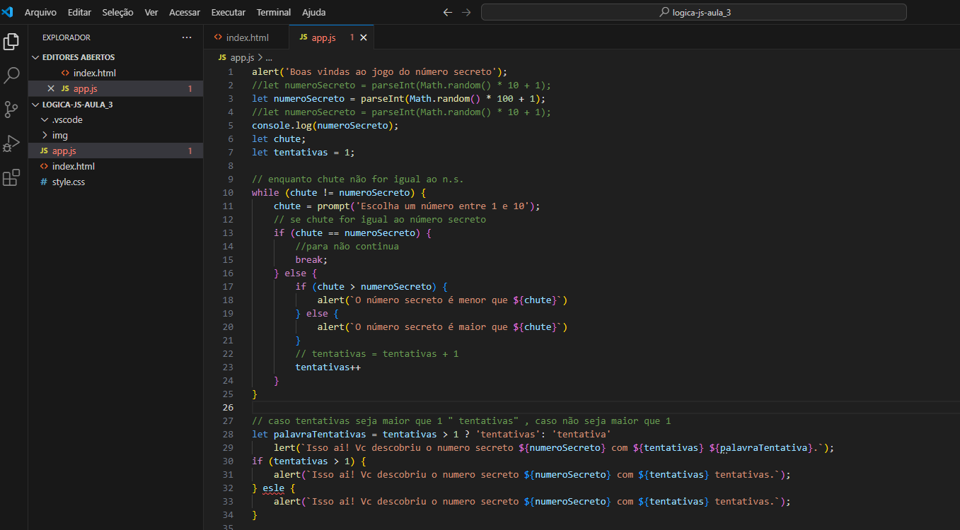The image size is (960, 530).
Task: Click the '//para não continua' comment
Action: [347, 246]
